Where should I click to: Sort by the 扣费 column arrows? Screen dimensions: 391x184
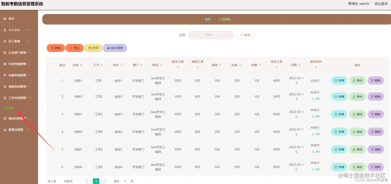(260, 65)
